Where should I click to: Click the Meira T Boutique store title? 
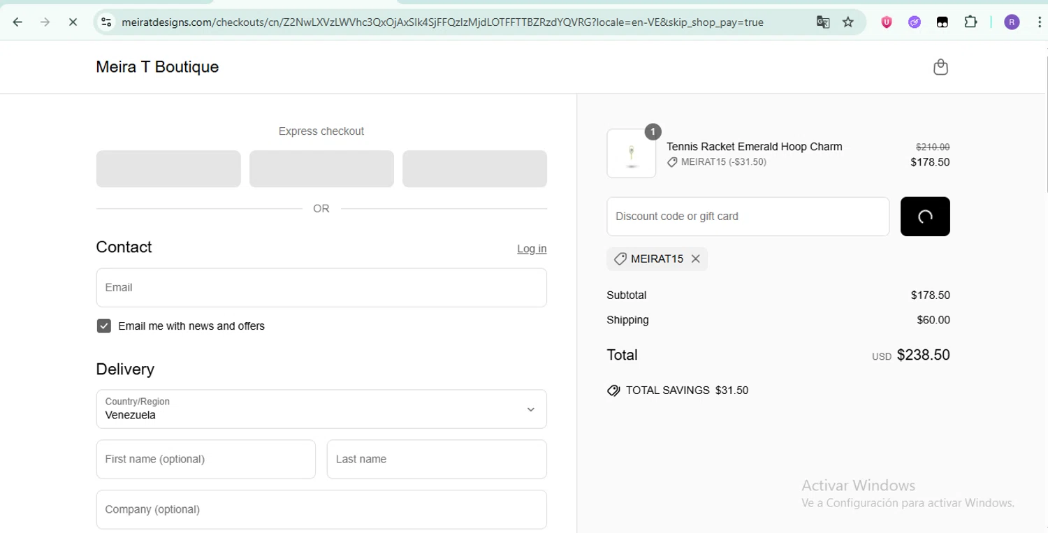(x=157, y=67)
